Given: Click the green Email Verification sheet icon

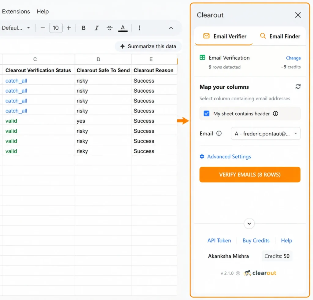Looking at the screenshot, I should click(x=202, y=57).
